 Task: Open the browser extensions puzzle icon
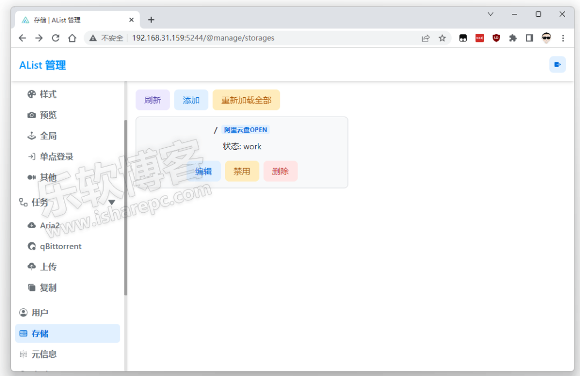(x=512, y=38)
